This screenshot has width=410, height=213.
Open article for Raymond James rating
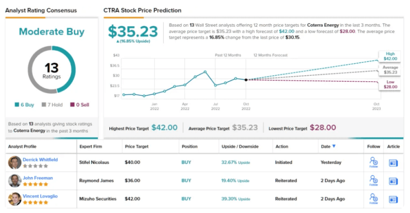click(393, 181)
